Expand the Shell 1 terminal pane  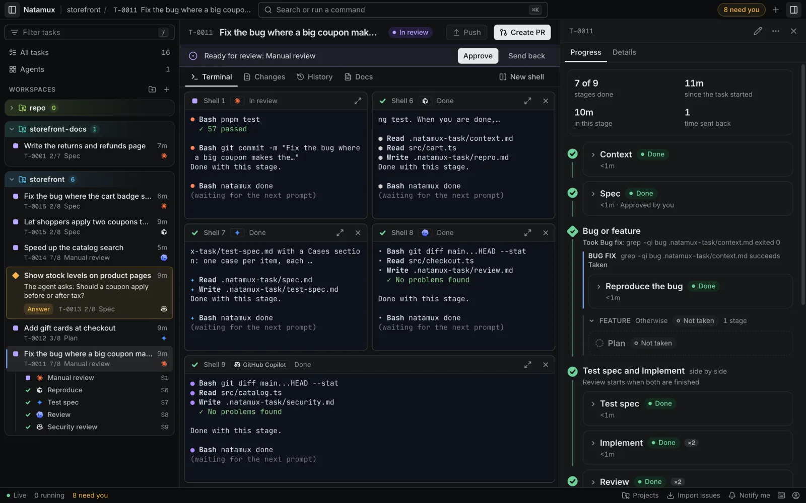[x=358, y=101]
